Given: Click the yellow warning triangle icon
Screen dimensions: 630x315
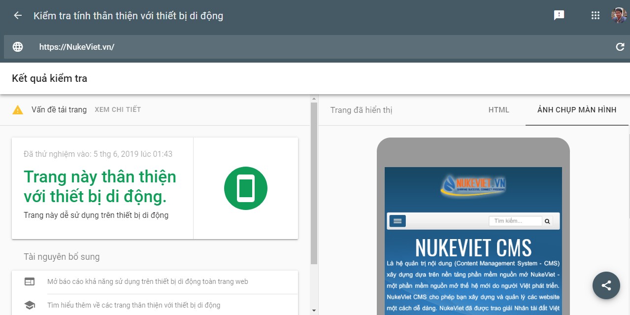Looking at the screenshot, I should (18, 110).
